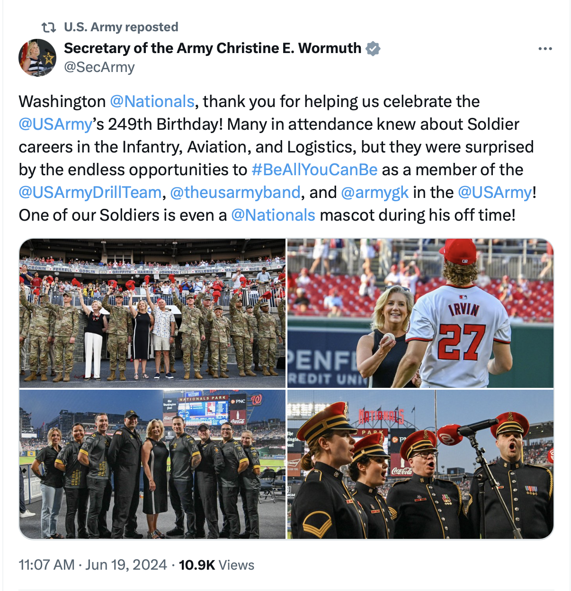Open the @SecArmy handle

99,67
